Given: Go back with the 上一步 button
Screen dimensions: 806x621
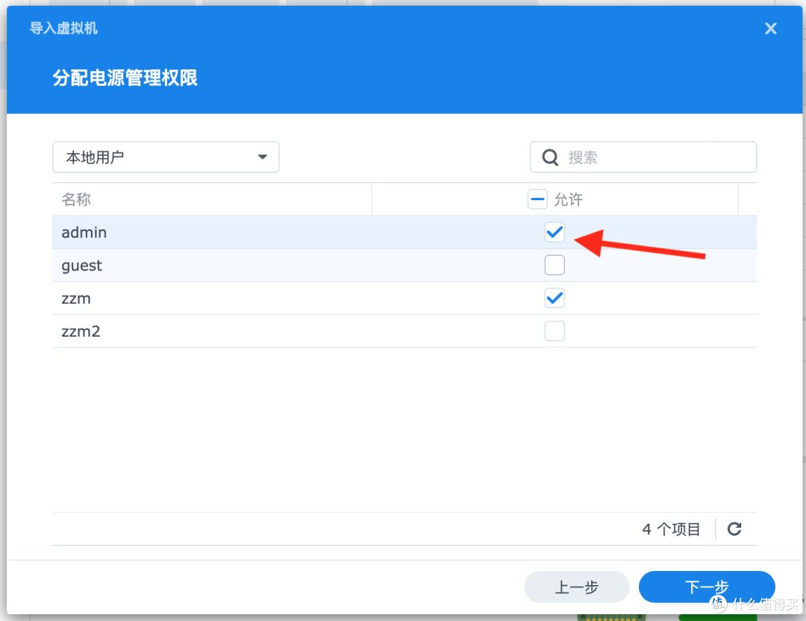Looking at the screenshot, I should tap(577, 587).
